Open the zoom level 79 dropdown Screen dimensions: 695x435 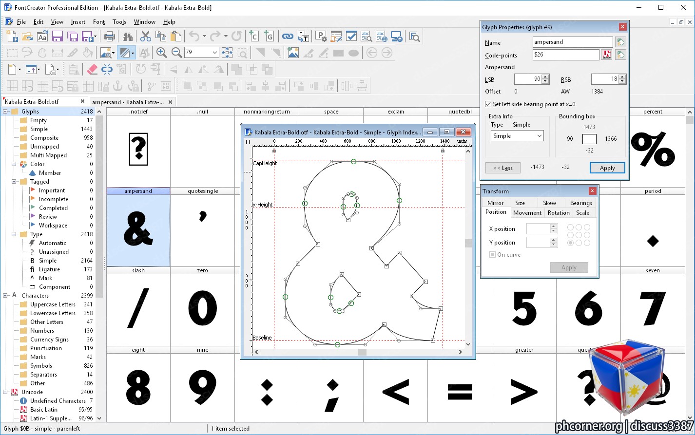(215, 52)
